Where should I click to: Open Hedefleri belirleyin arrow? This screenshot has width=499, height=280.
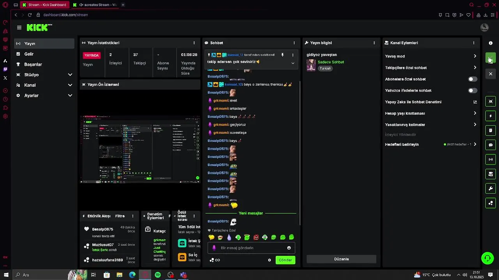(475, 144)
